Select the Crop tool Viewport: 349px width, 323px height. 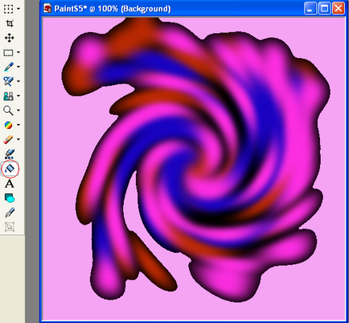(x=10, y=23)
